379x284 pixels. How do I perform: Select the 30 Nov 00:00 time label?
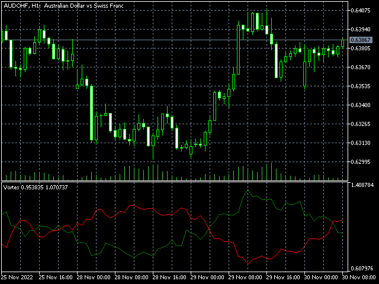(x=322, y=277)
